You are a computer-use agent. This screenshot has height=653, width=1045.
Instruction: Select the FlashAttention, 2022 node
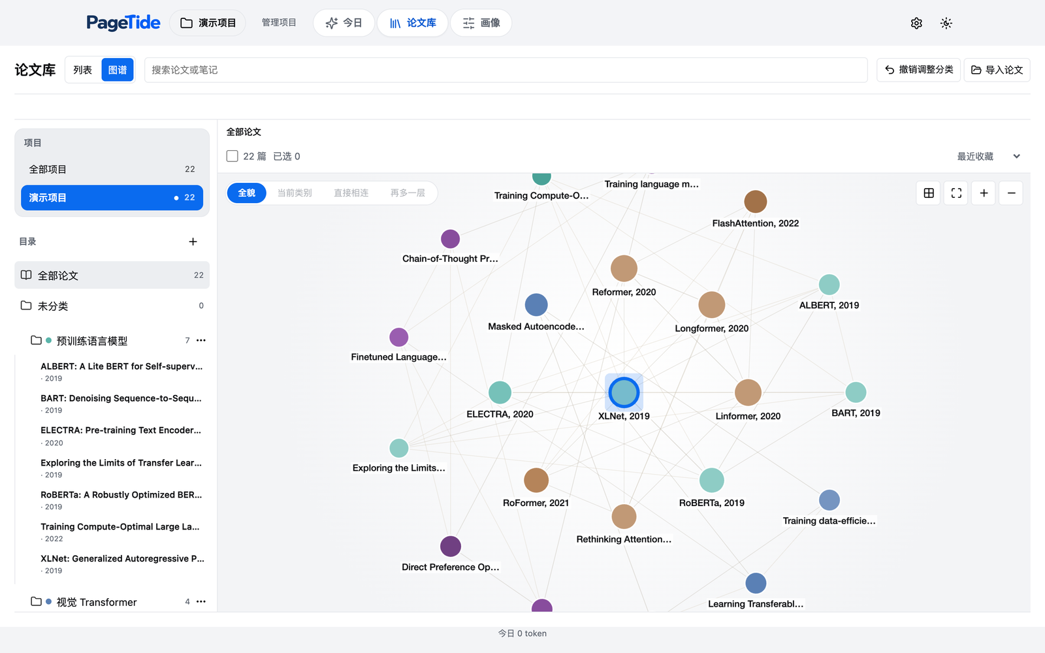click(756, 202)
